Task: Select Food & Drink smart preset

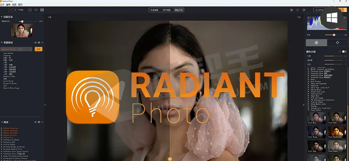Action: coord(8,81)
